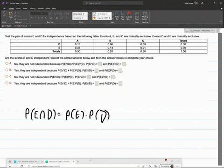Toggle strikethrough formatting
This screenshot has height=168, width=224.
pos(42,18)
